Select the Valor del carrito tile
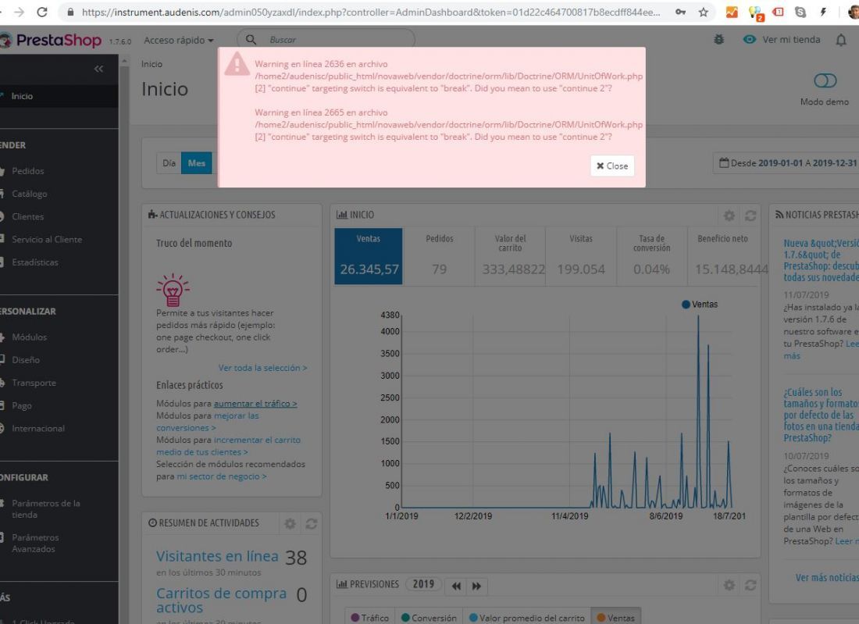The width and height of the screenshot is (859, 624). tap(510, 256)
